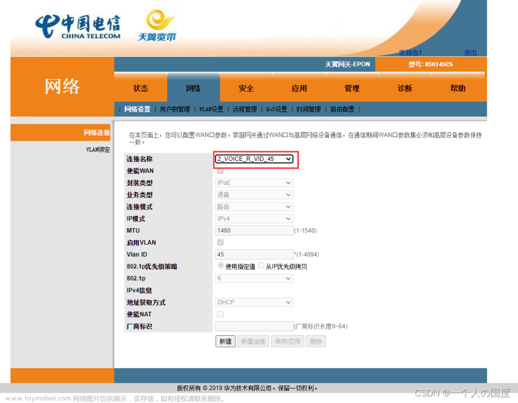This screenshot has width=518, height=403.
Task: Expand the IP模式 IPv4 dropdown
Action: pyautogui.click(x=254, y=218)
